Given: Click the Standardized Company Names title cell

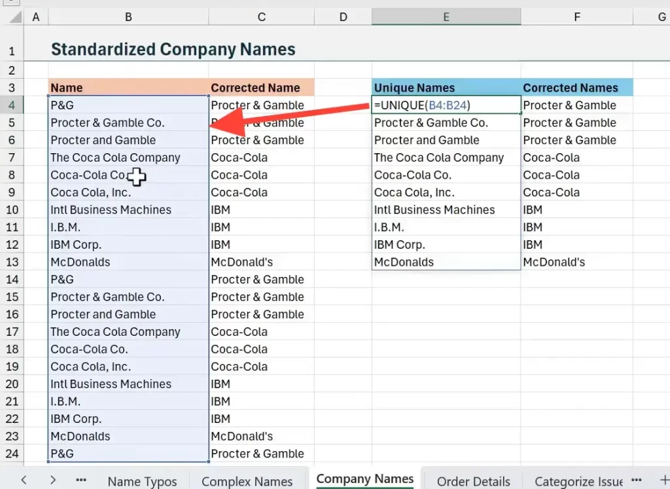Looking at the screenshot, I should pyautogui.click(x=173, y=49).
